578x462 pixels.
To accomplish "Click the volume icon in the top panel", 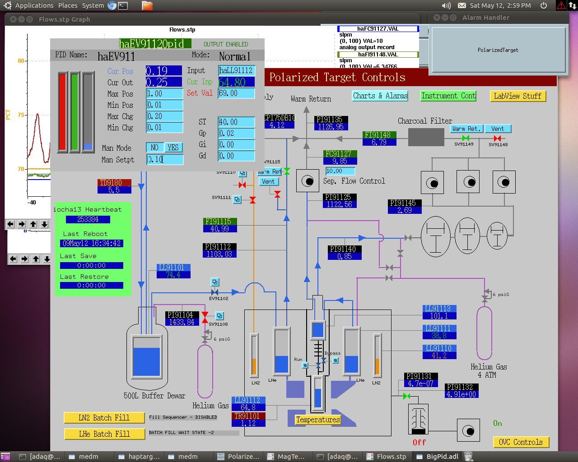I will pyautogui.click(x=446, y=5).
